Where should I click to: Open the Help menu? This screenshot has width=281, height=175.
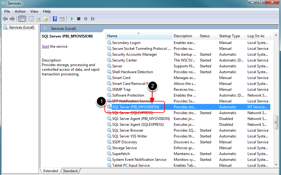[47, 11]
